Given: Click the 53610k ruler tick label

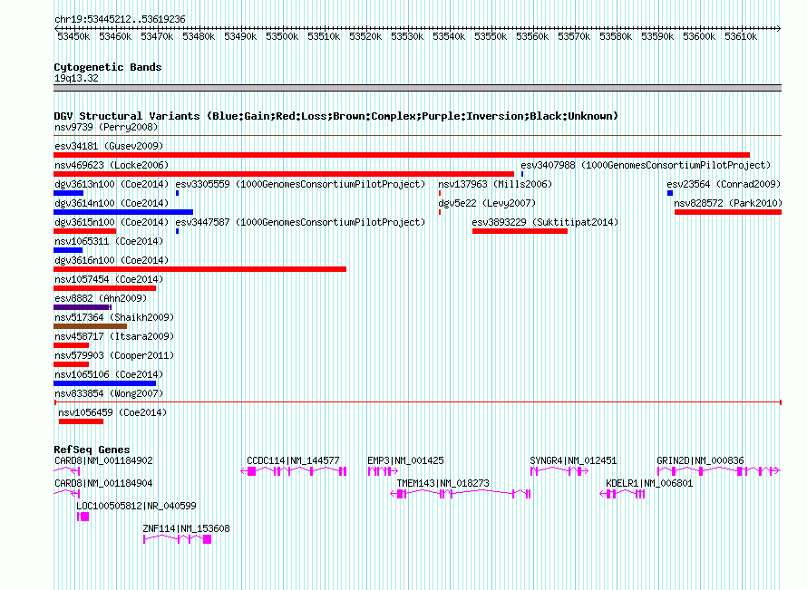Looking at the screenshot, I should [x=741, y=37].
